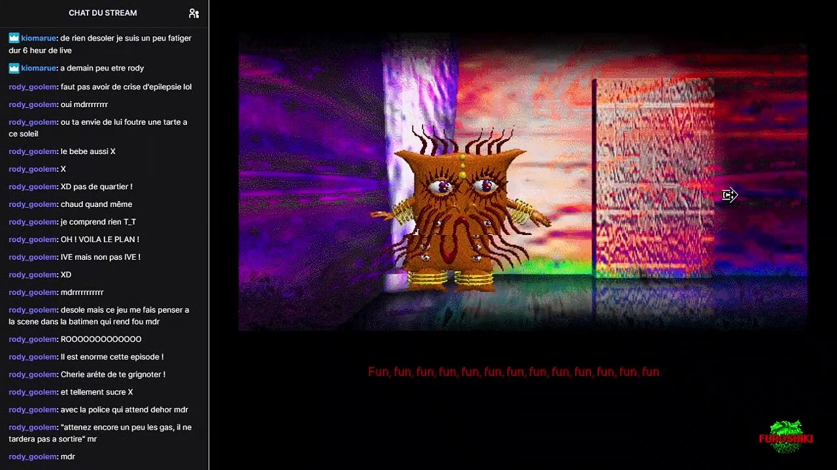Open kiomarue's profile from 'de rien desoler' message
The height and width of the screenshot is (470, 837).
click(39, 38)
